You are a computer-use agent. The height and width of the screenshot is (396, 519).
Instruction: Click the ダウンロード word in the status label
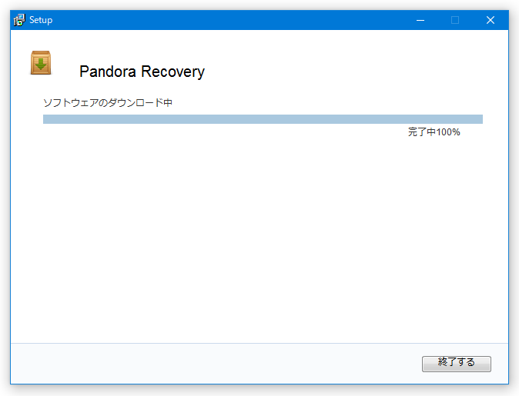click(x=136, y=102)
